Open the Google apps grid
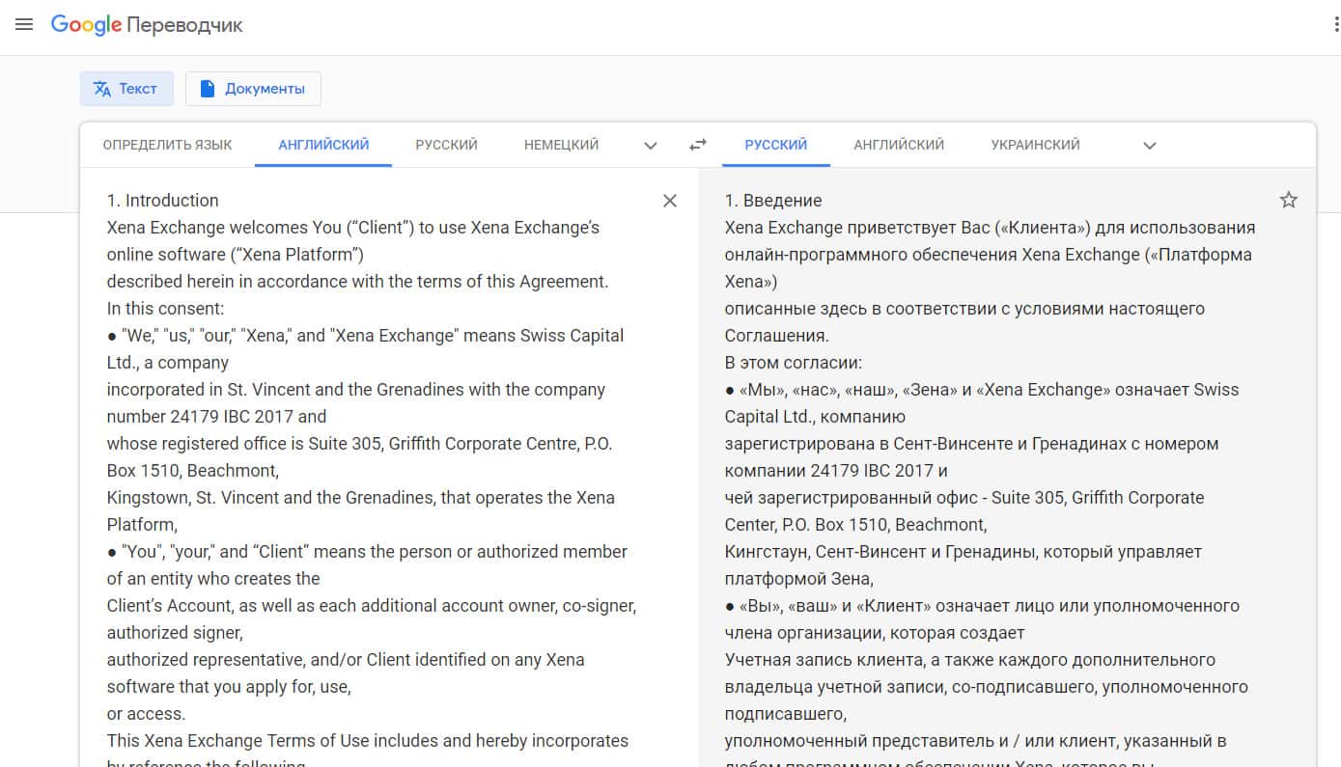Image resolution: width=1341 pixels, height=767 pixels. pyautogui.click(x=1334, y=25)
